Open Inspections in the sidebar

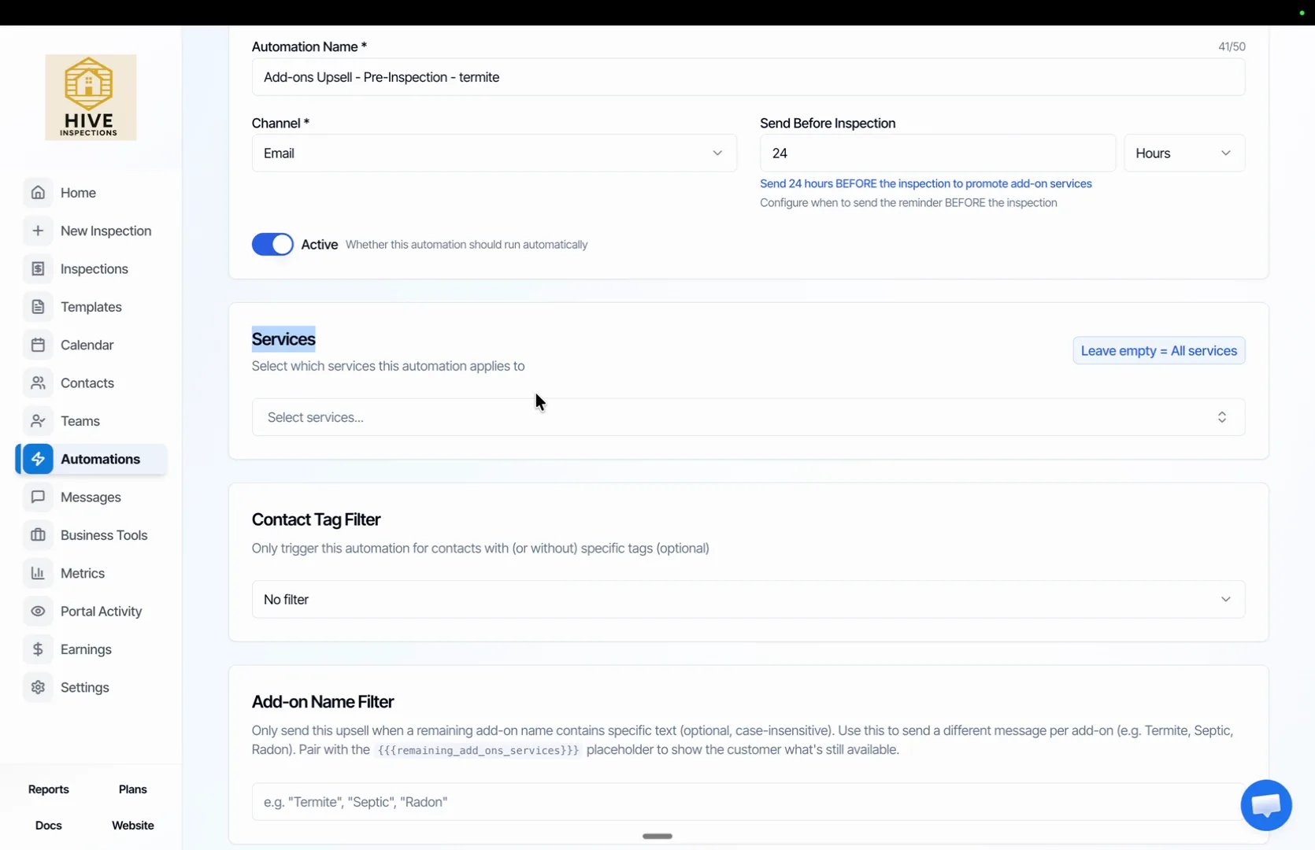point(92,268)
